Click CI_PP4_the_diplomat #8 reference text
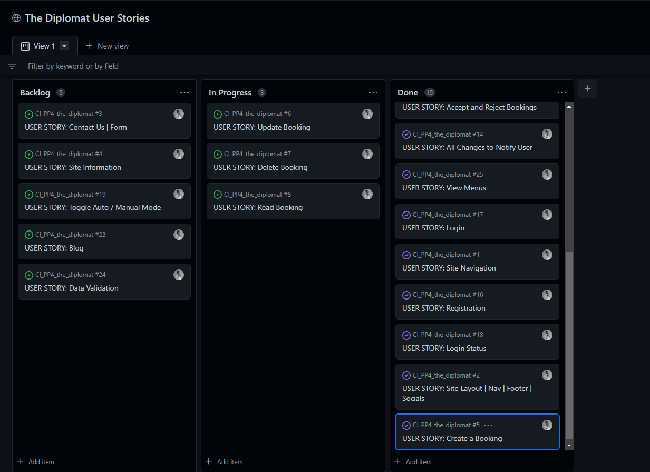This screenshot has height=472, width=650. click(x=257, y=194)
